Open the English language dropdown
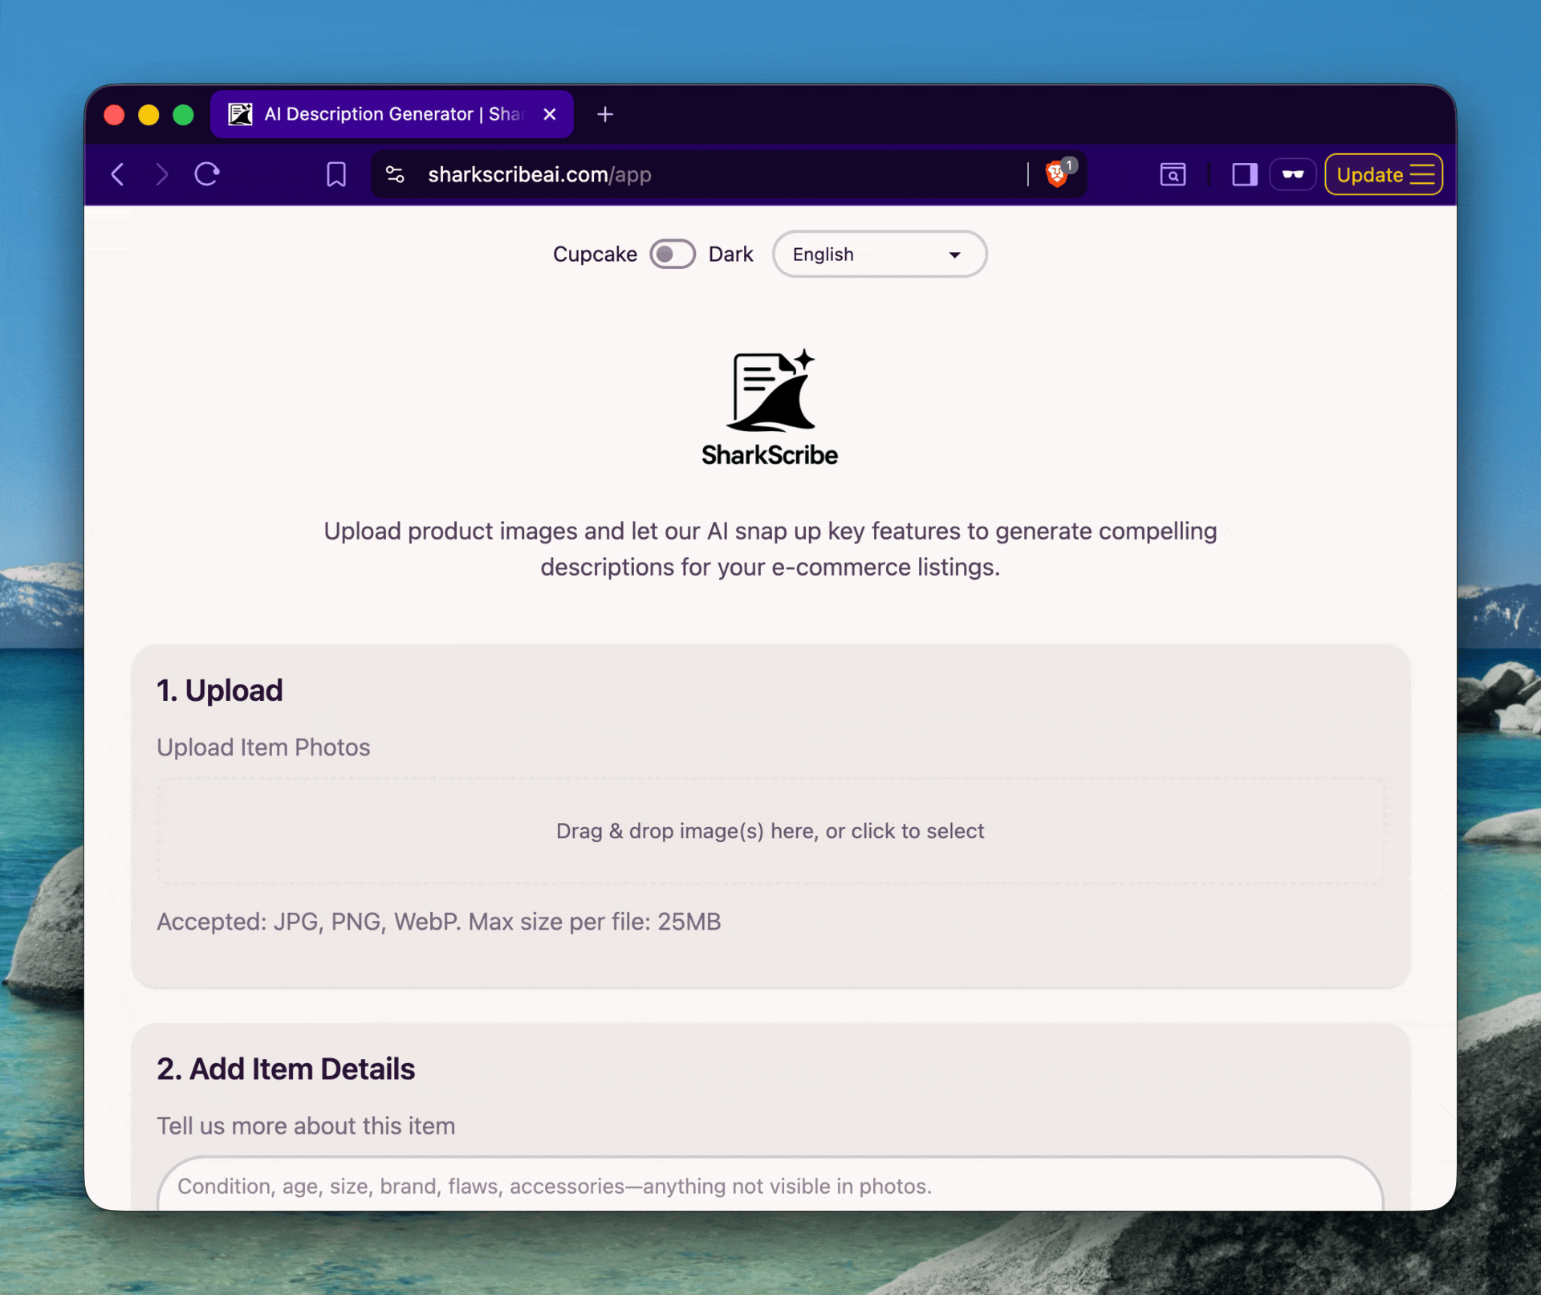Viewport: 1541px width, 1295px height. pyautogui.click(x=880, y=255)
